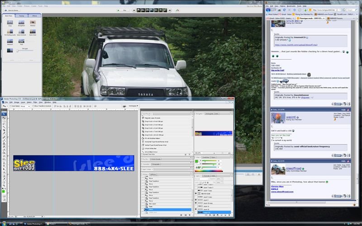This screenshot has height=226, width=362.
Task: Click the Picasa Redeye fix icon
Action: 33,22
